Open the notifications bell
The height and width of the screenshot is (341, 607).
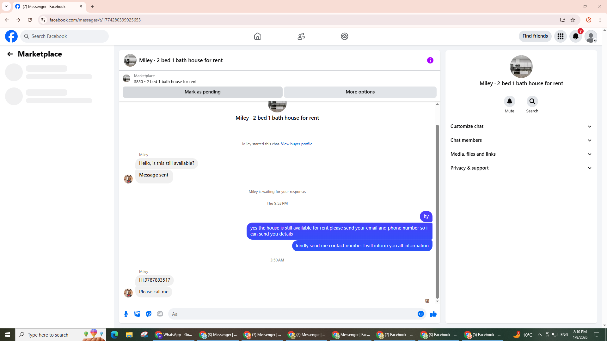point(575,36)
